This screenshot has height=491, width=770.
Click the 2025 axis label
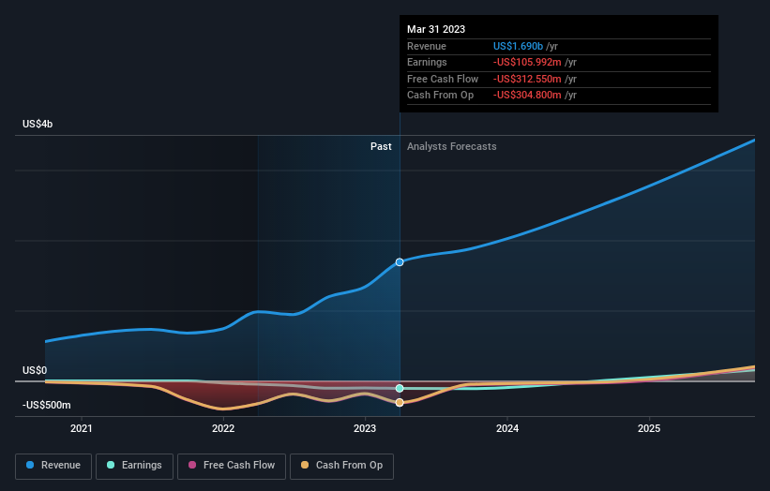click(x=649, y=429)
